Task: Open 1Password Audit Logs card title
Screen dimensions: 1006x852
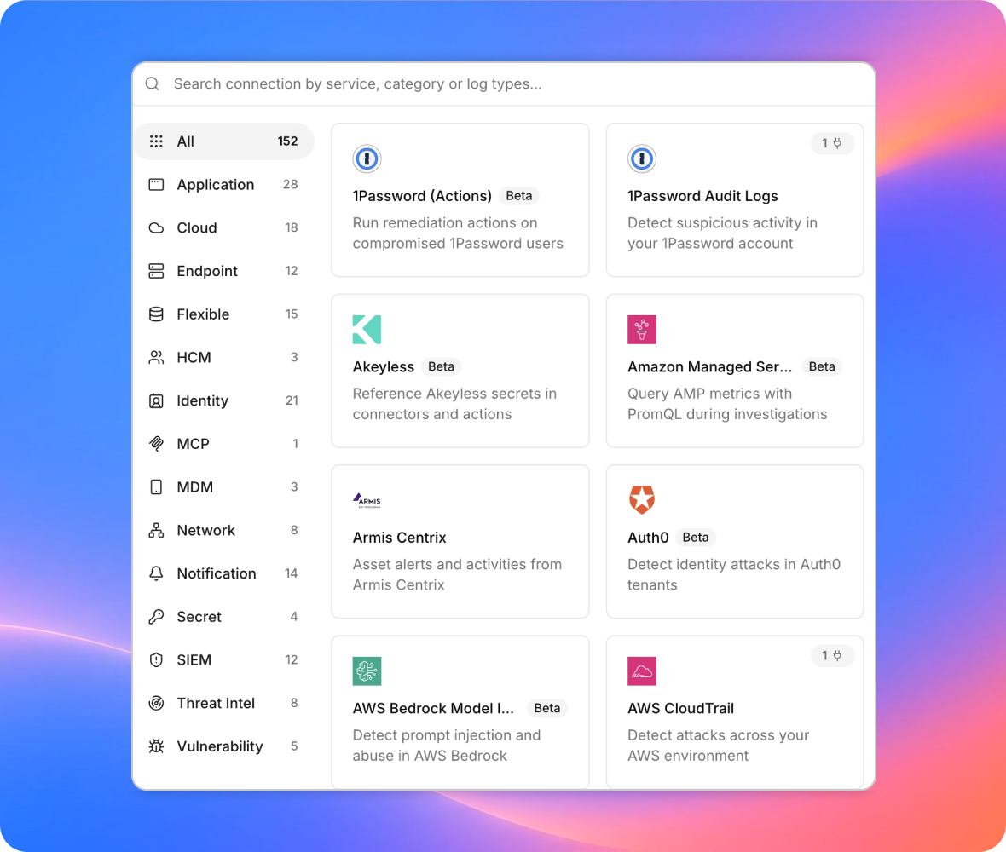Action: click(702, 196)
